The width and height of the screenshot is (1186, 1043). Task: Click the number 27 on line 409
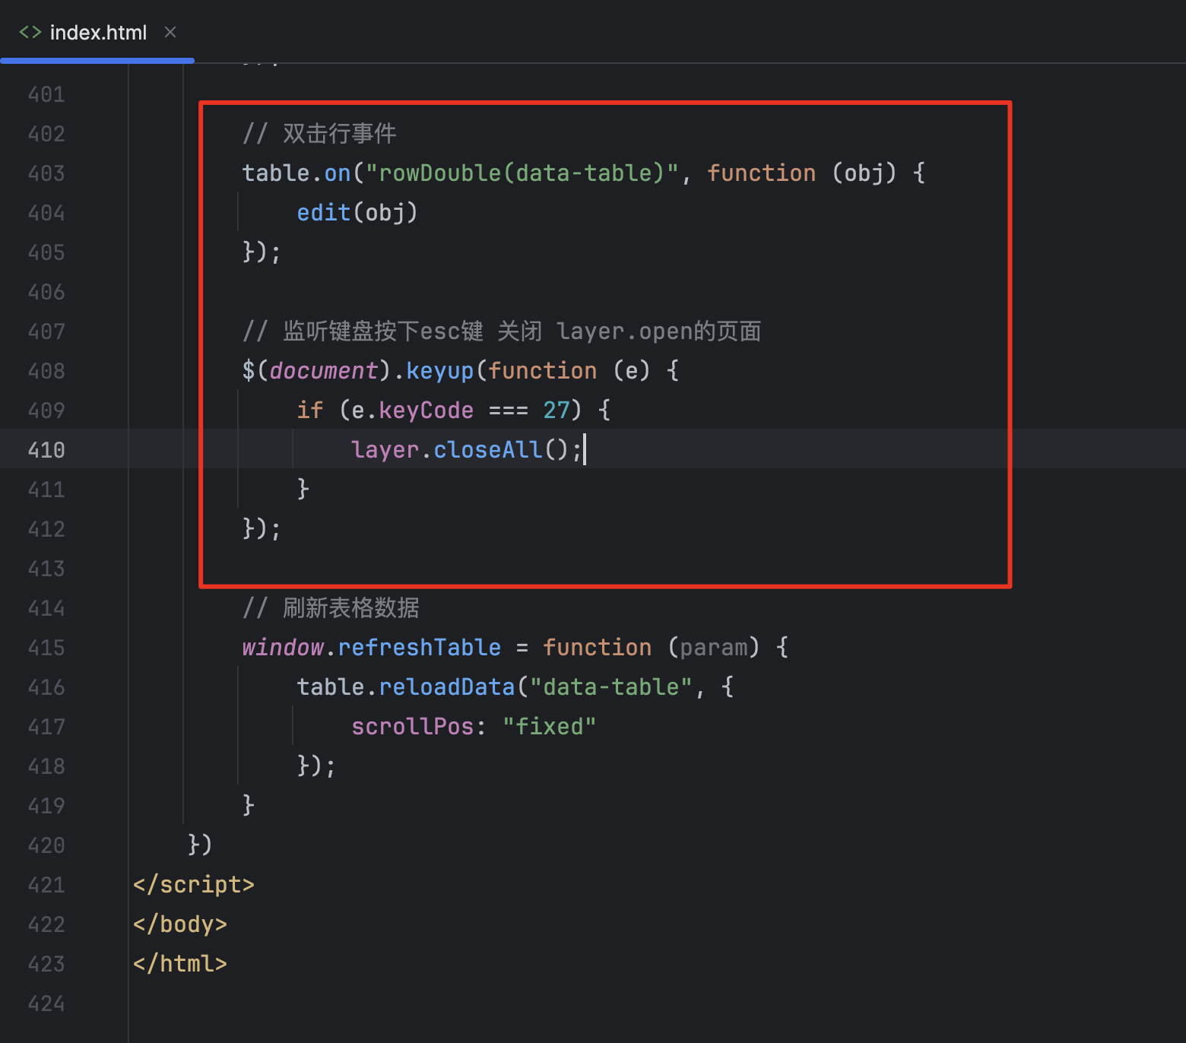click(x=557, y=411)
